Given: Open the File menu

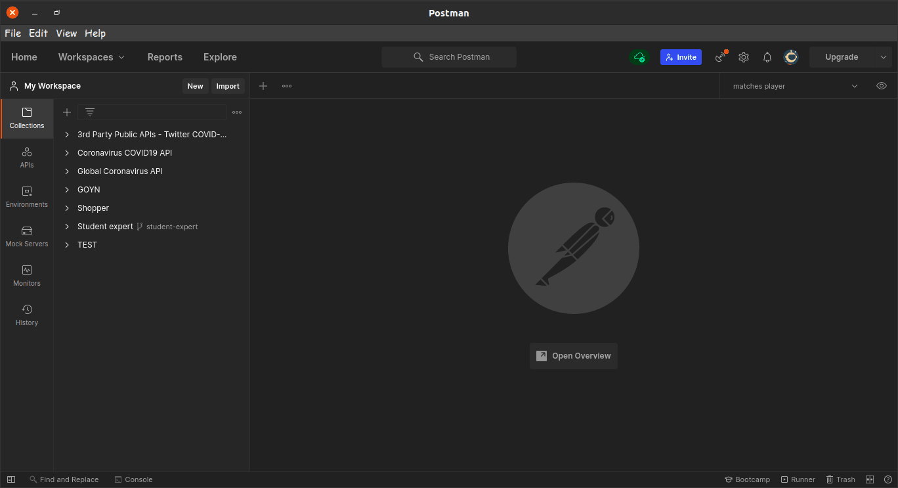Looking at the screenshot, I should (13, 33).
